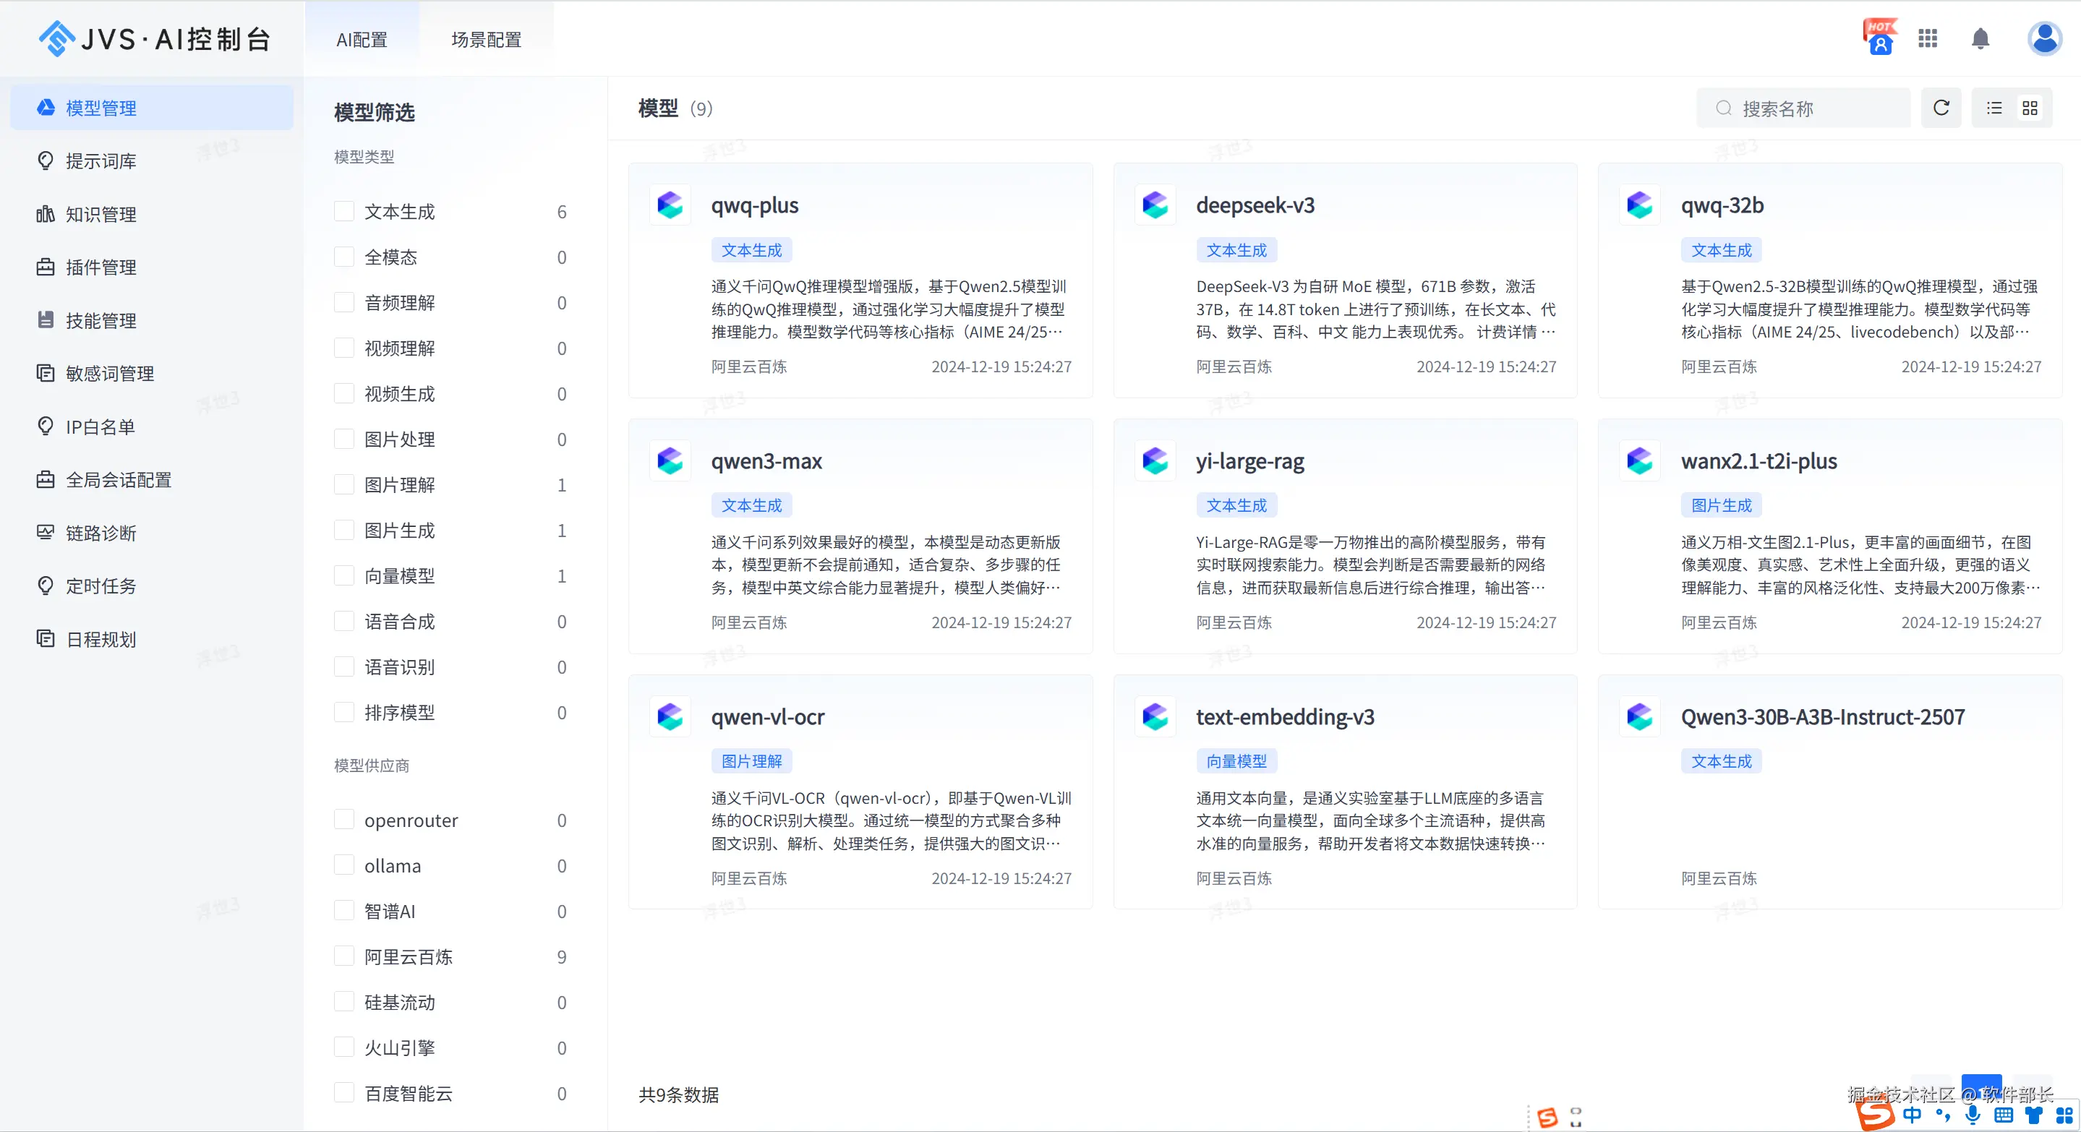Tick the ollama supplier checkbox
The height and width of the screenshot is (1132, 2081).
(x=344, y=865)
